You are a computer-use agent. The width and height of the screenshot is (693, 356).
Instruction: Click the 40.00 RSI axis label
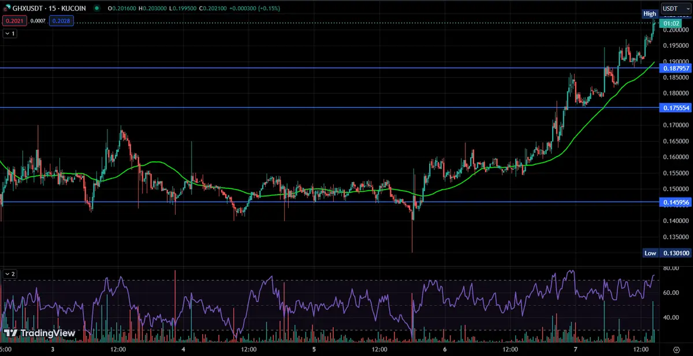pyautogui.click(x=670, y=318)
